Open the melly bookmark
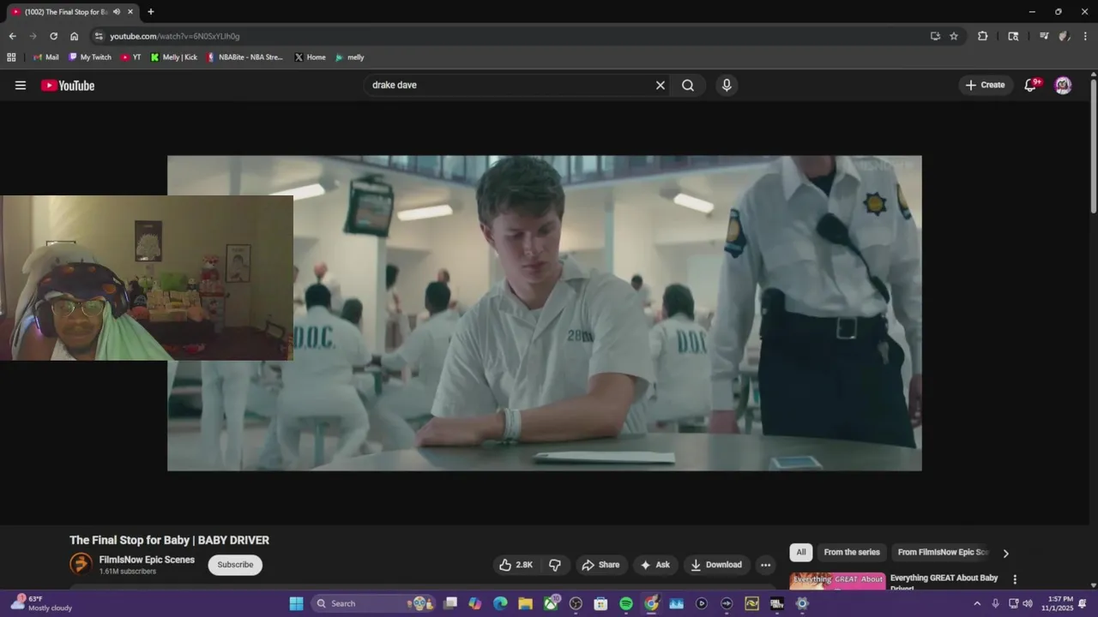 (x=350, y=57)
